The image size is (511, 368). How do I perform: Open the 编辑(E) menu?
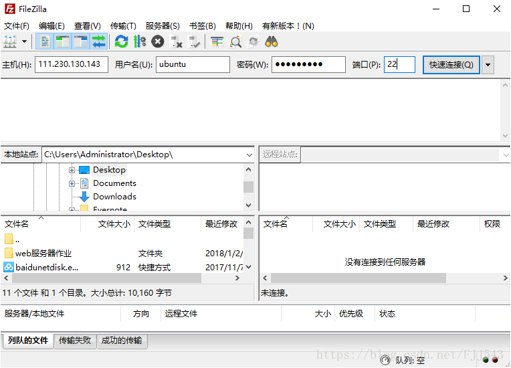[52, 25]
